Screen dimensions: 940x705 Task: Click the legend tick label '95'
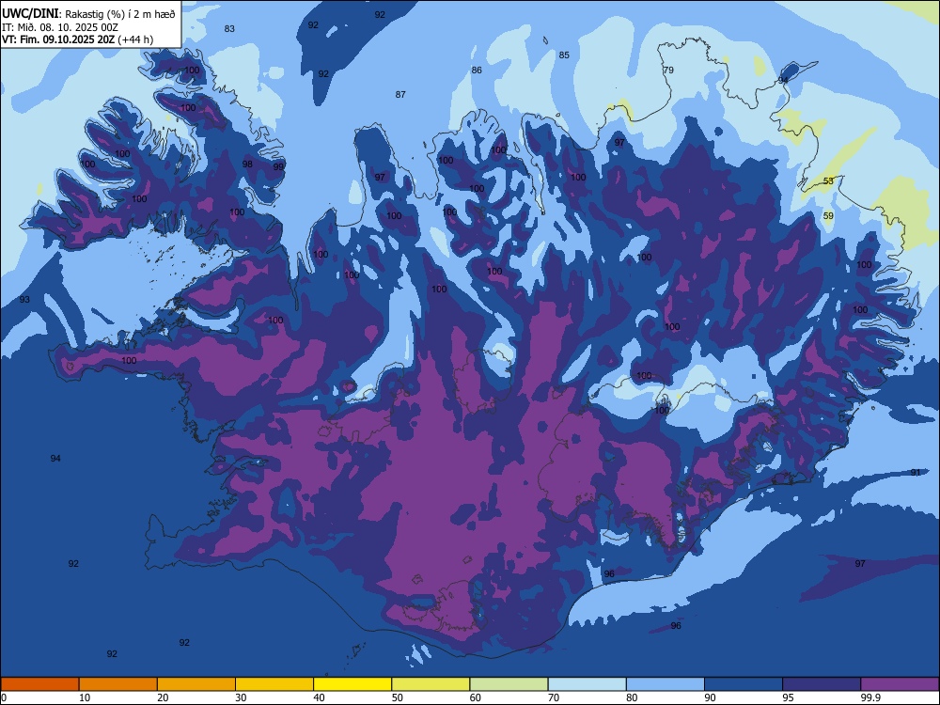[789, 697]
